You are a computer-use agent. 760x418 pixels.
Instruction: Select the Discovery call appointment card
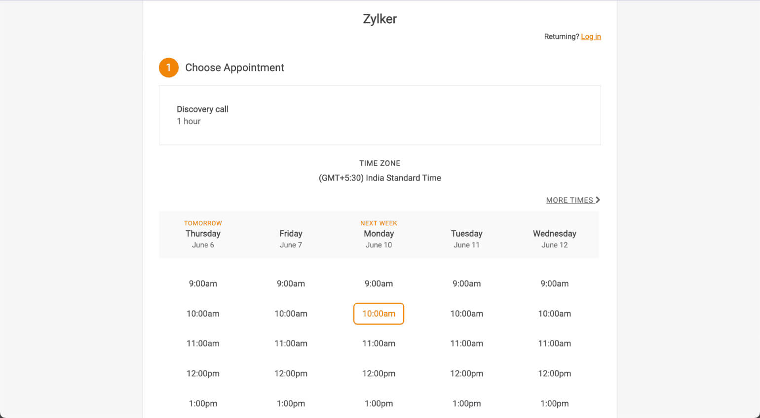[x=380, y=115]
